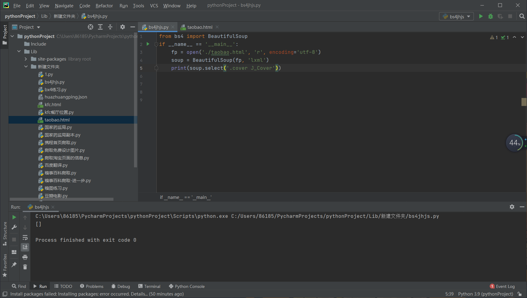Open the Python Console tool window
The image size is (527, 298).
point(187,286)
